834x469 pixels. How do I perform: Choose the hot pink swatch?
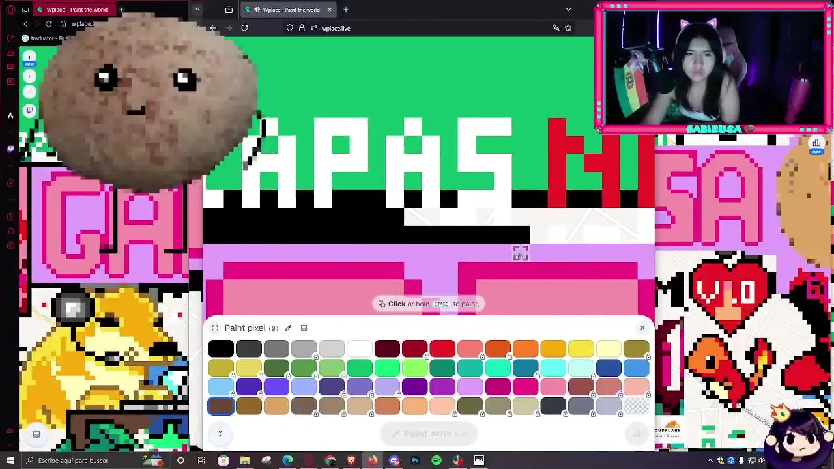click(x=525, y=387)
